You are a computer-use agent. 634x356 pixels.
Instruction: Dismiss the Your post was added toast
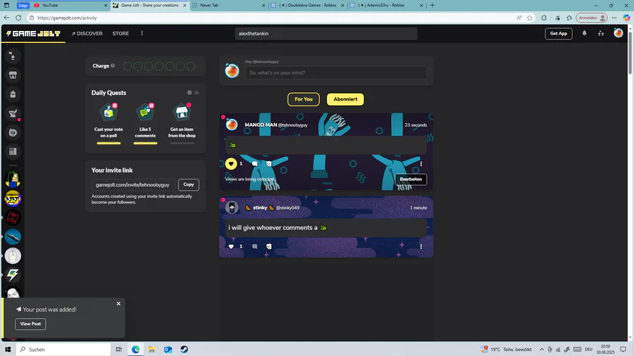(x=118, y=303)
